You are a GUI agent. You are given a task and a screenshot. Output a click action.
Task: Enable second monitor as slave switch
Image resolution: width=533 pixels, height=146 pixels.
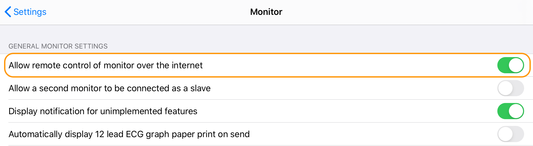point(510,88)
